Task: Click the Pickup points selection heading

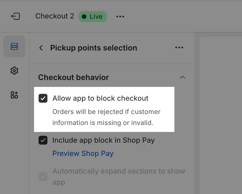Action: [93, 48]
